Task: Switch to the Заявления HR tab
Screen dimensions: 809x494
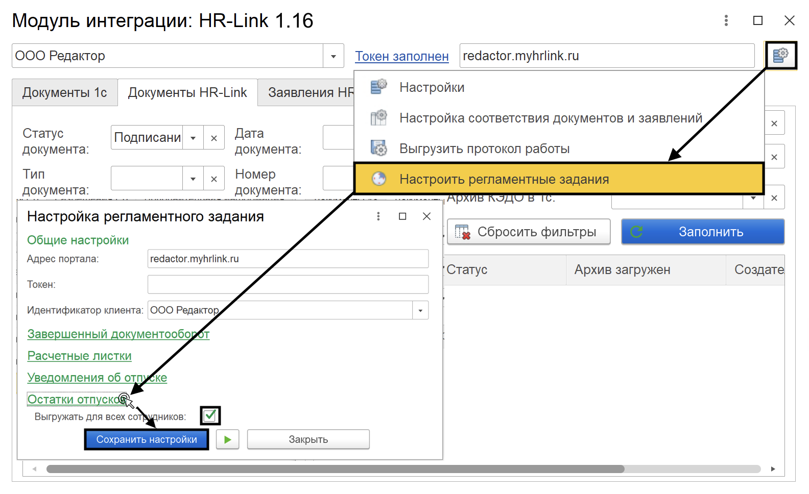Action: tap(306, 92)
